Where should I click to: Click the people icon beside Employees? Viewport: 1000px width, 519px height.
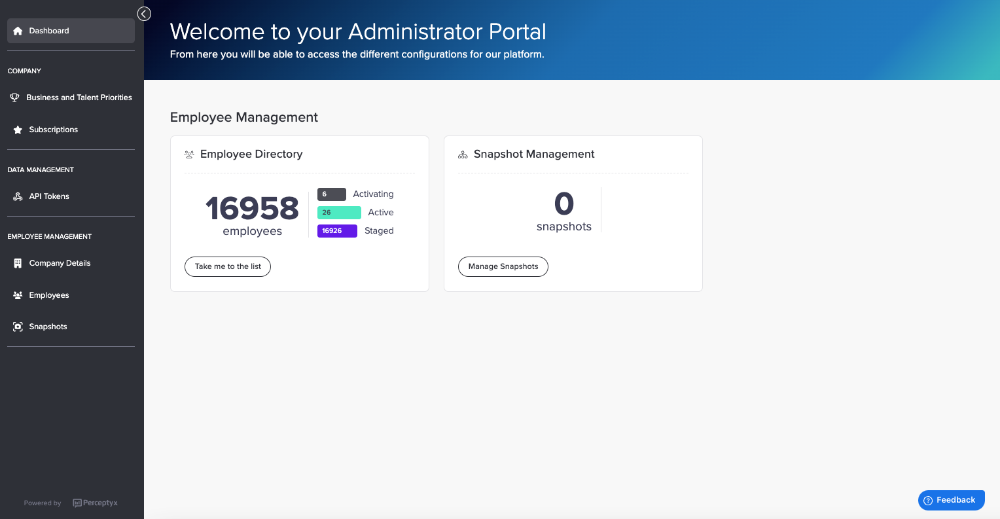coord(18,295)
